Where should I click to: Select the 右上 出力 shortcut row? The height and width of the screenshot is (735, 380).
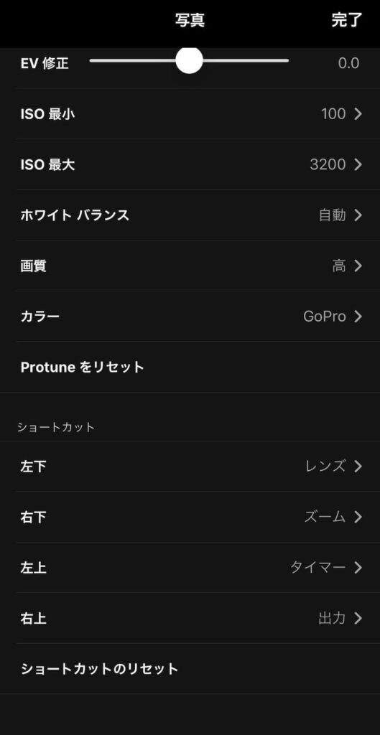pos(190,618)
